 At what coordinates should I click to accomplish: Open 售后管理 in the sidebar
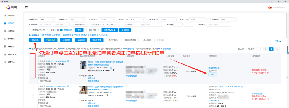click(11, 39)
